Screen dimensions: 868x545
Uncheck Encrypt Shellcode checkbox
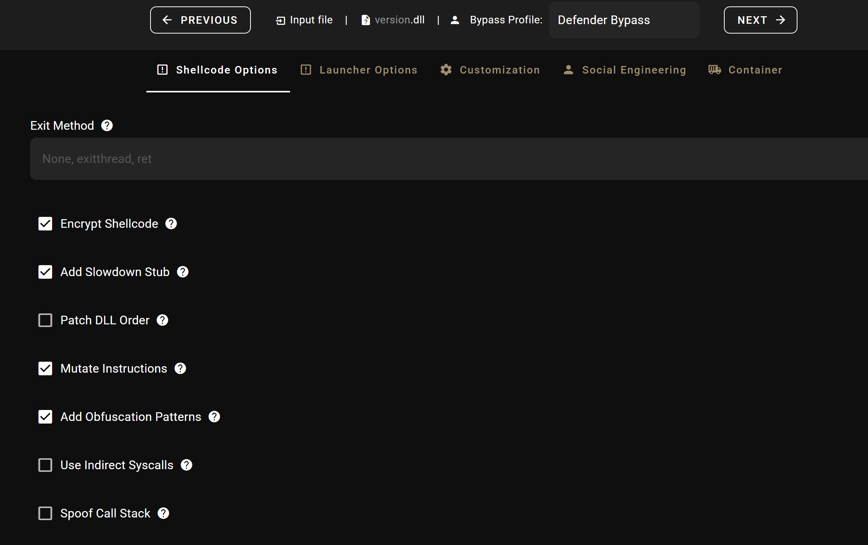[45, 224]
